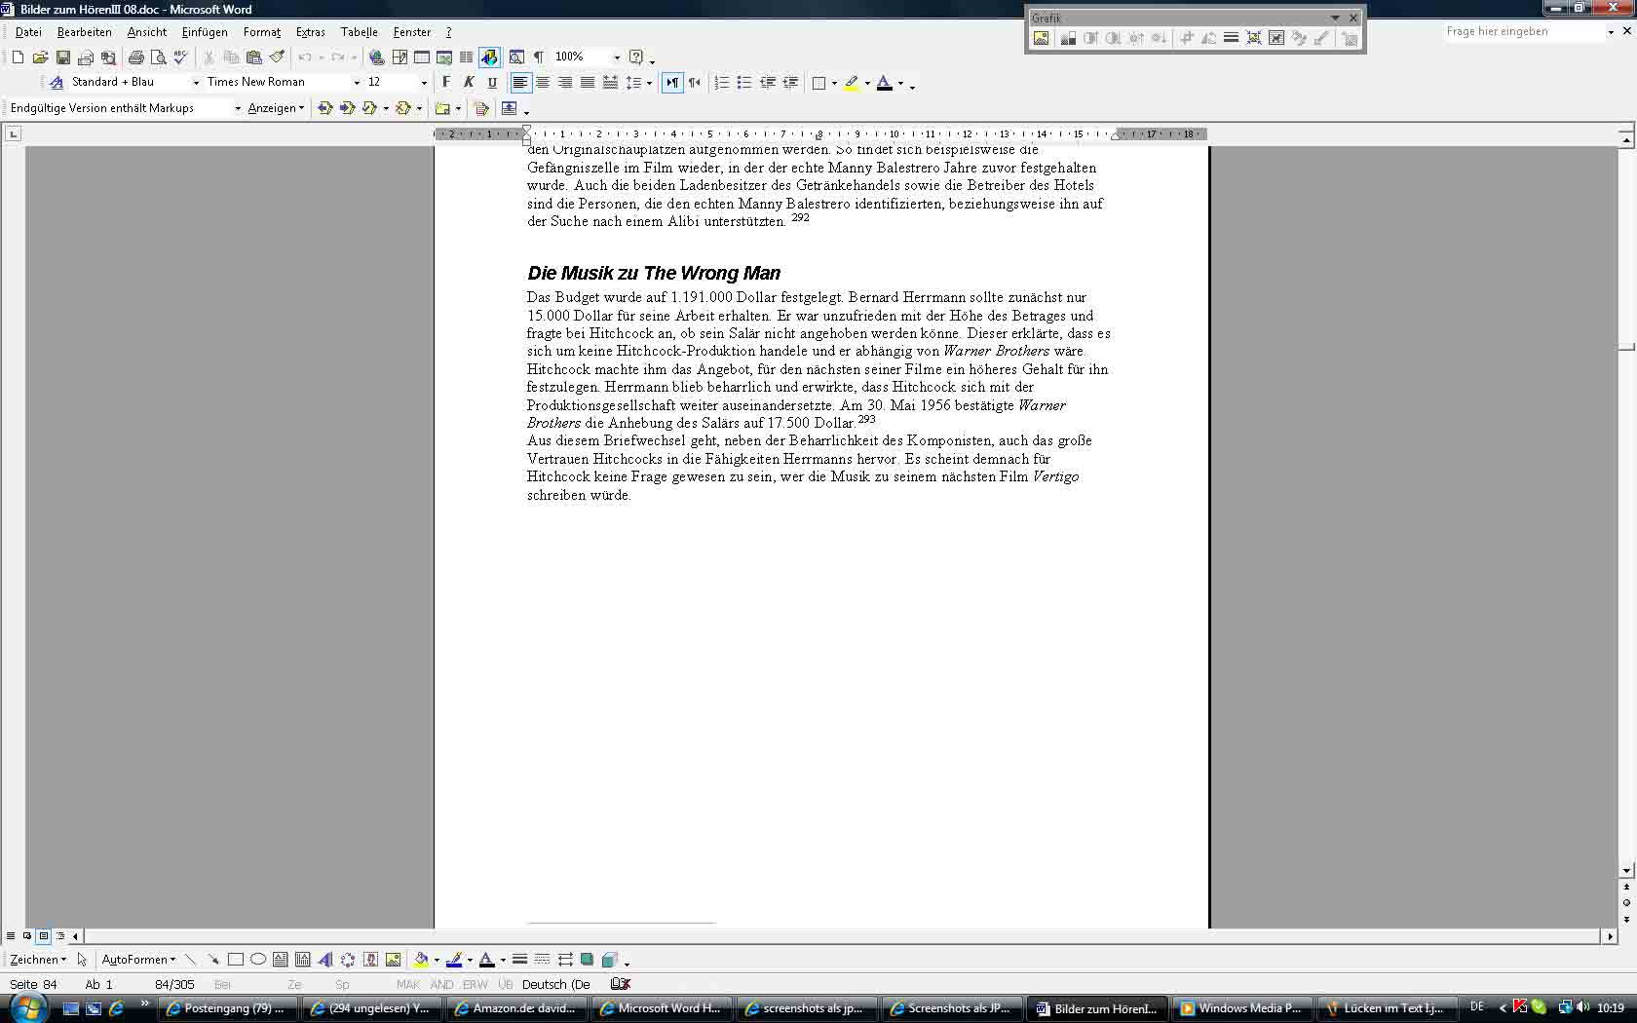Image resolution: width=1637 pixels, height=1023 pixels.
Task: Decrease paragraph indent
Action: [768, 83]
